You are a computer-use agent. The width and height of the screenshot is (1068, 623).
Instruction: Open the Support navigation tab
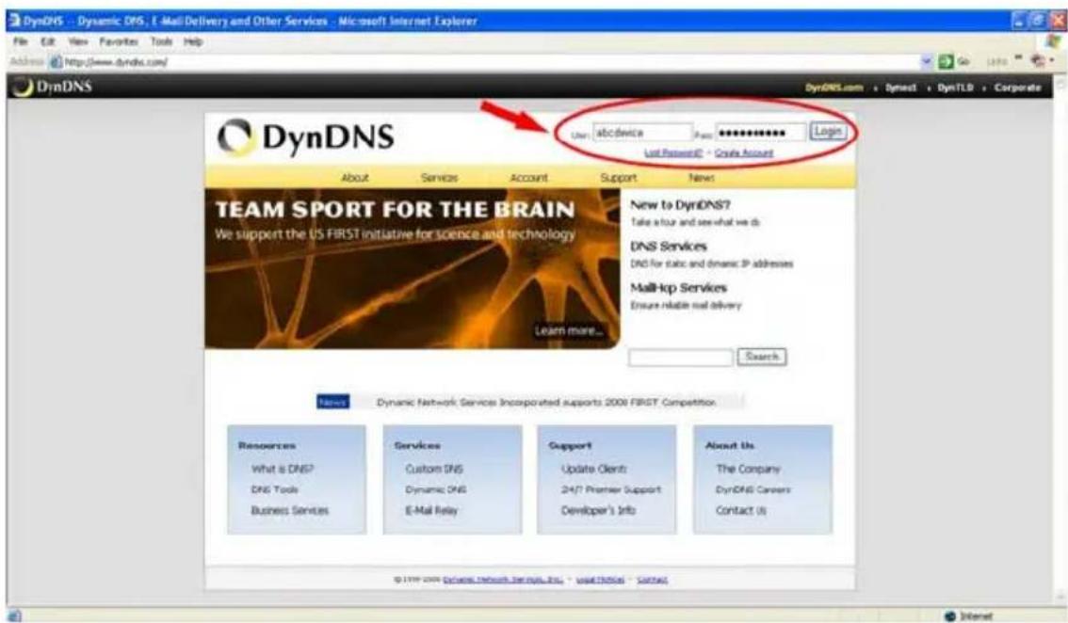[x=619, y=178]
